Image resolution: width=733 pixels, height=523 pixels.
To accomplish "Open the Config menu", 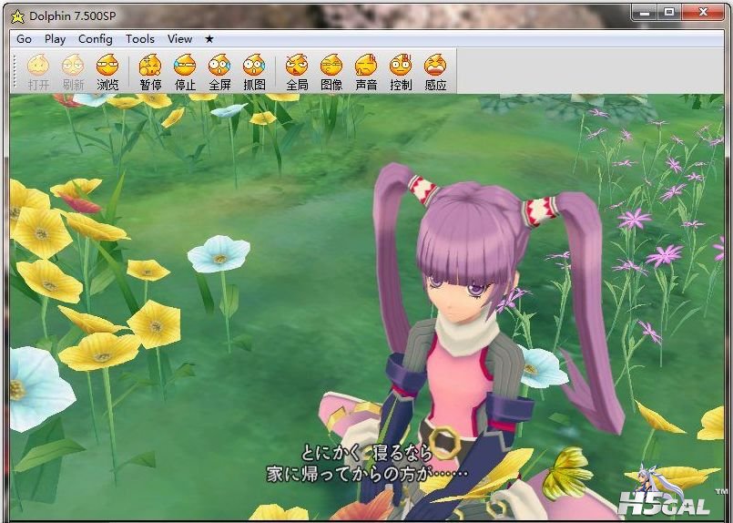I will tap(95, 39).
